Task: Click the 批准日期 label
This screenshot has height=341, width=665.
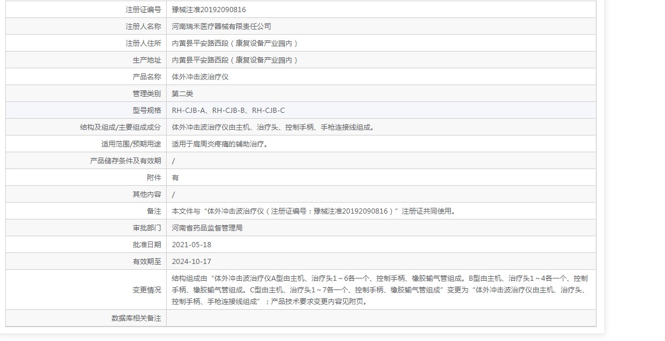Action: pyautogui.click(x=147, y=245)
